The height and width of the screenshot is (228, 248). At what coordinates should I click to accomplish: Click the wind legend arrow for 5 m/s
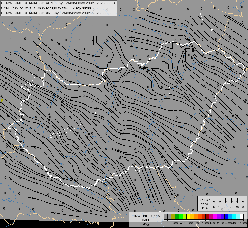(214, 200)
